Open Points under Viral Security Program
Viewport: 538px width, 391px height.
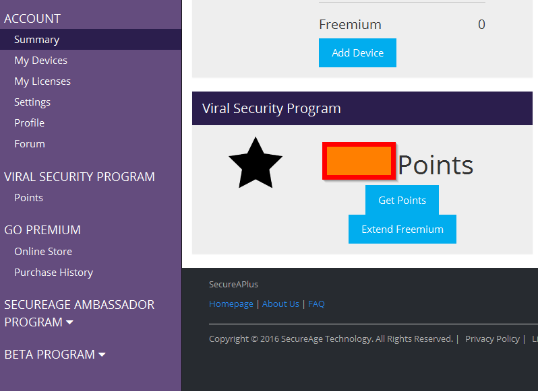[x=28, y=198]
